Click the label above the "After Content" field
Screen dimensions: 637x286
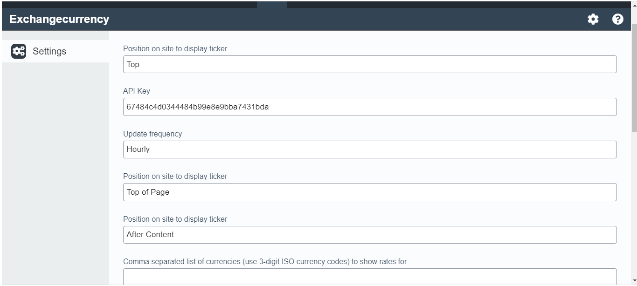tap(175, 219)
